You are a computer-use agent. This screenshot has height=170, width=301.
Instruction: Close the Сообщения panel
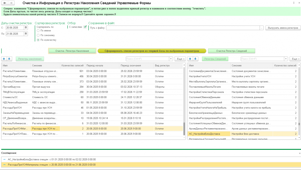tap(300, 153)
